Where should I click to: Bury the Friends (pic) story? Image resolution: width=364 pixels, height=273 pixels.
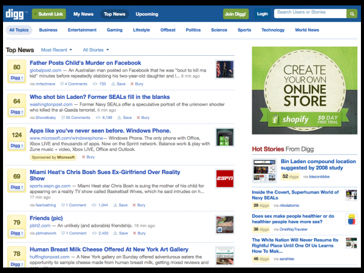[x=139, y=233]
